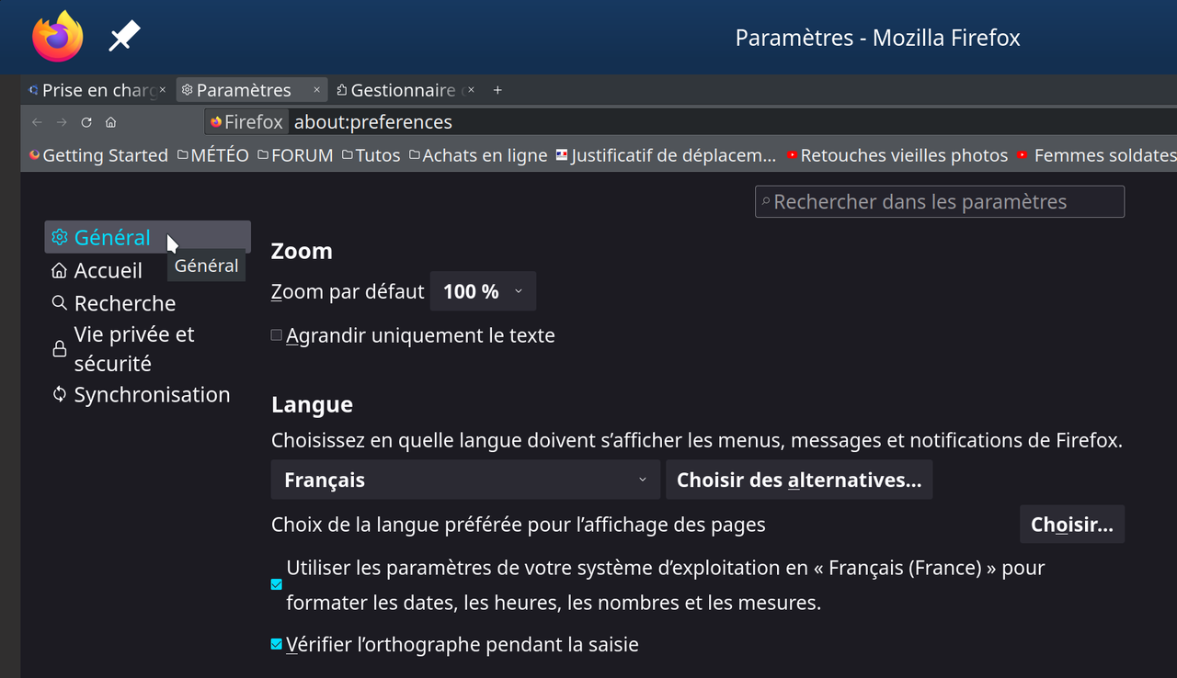This screenshot has height=678, width=1177.
Task: Click the Rechercher dans les paramètres field
Action: click(939, 201)
